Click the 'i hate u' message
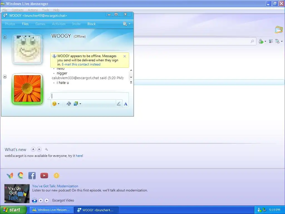The image size is (285, 214). pyautogui.click(x=63, y=82)
